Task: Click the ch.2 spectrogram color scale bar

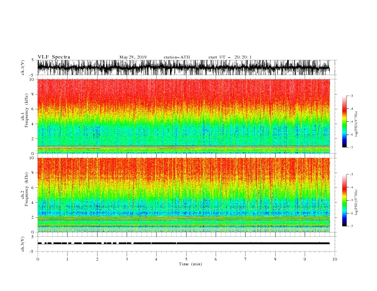Action: tap(344, 200)
